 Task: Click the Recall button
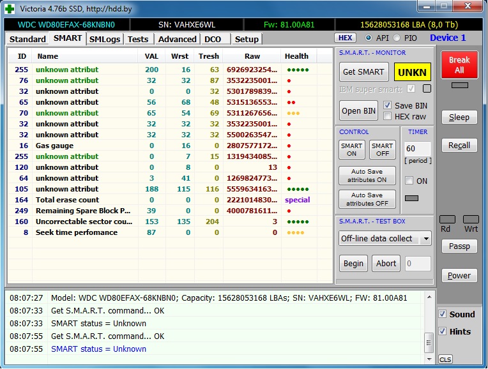(x=459, y=146)
